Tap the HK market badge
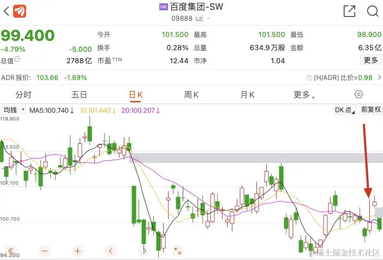 click(164, 7)
